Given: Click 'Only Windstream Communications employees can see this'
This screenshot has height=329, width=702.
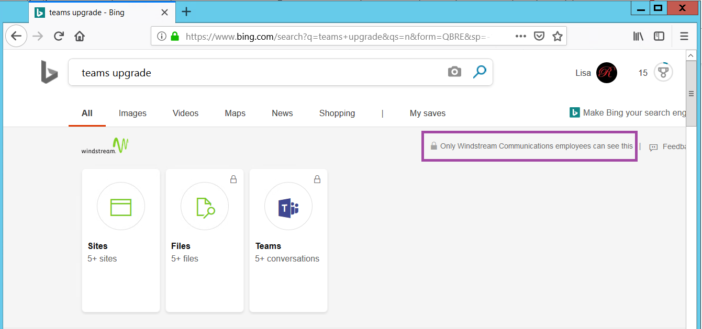Looking at the screenshot, I should [537, 146].
